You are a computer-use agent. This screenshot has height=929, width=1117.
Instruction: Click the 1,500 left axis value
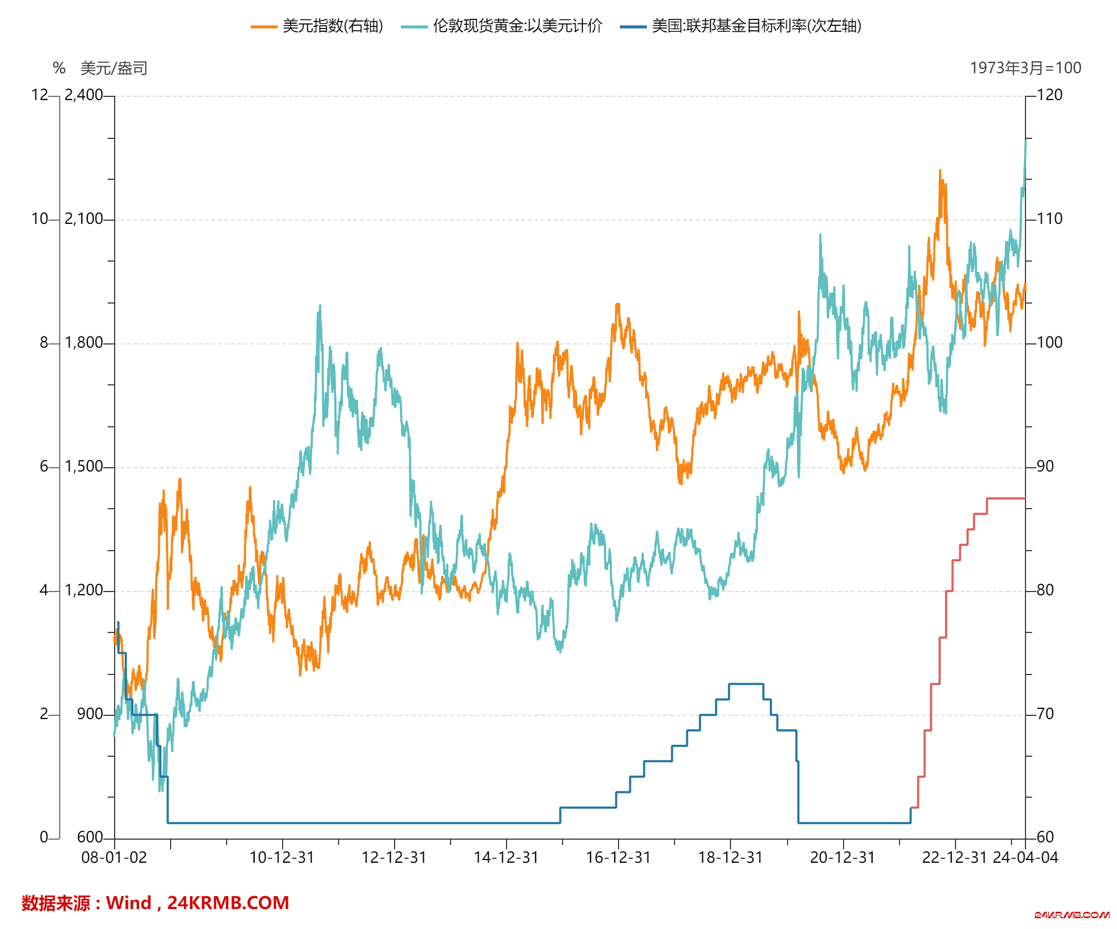pos(83,467)
